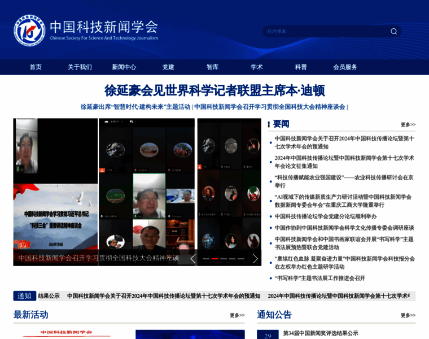Click the 通知 label badge
The height and width of the screenshot is (339, 429).
(x=25, y=295)
